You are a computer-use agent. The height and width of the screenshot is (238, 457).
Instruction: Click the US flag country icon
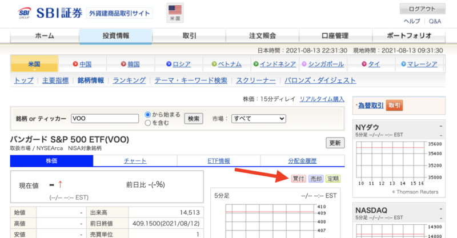pyautogui.click(x=175, y=13)
